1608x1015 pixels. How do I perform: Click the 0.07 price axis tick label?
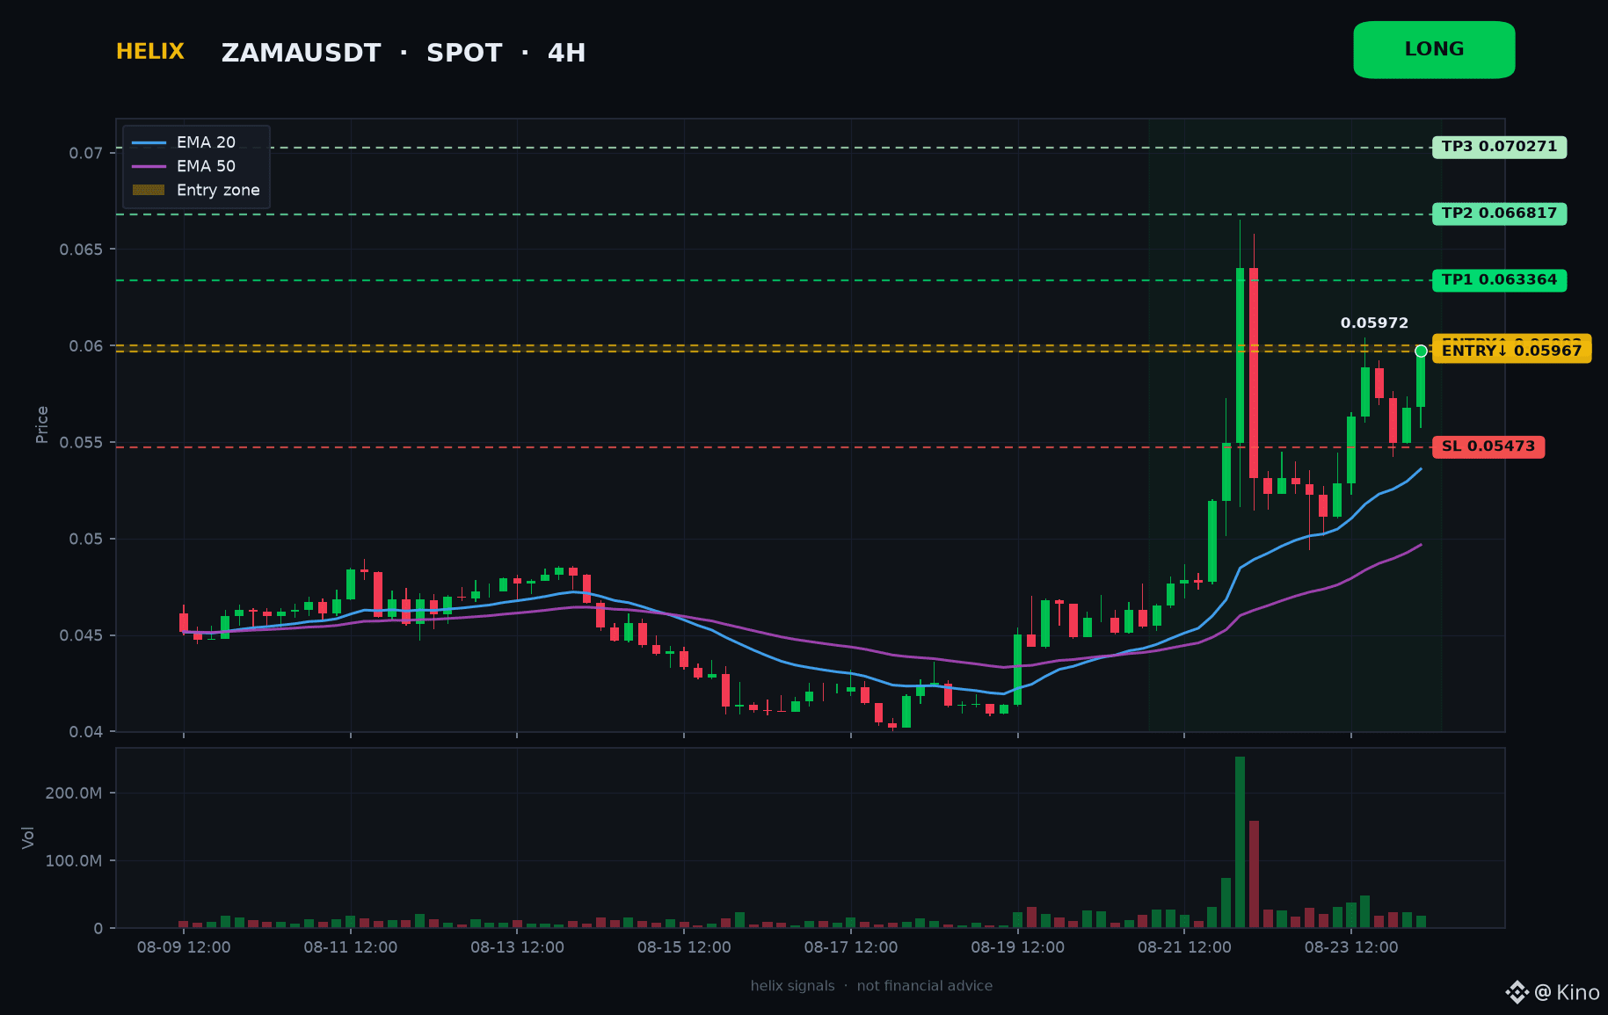[x=86, y=153]
